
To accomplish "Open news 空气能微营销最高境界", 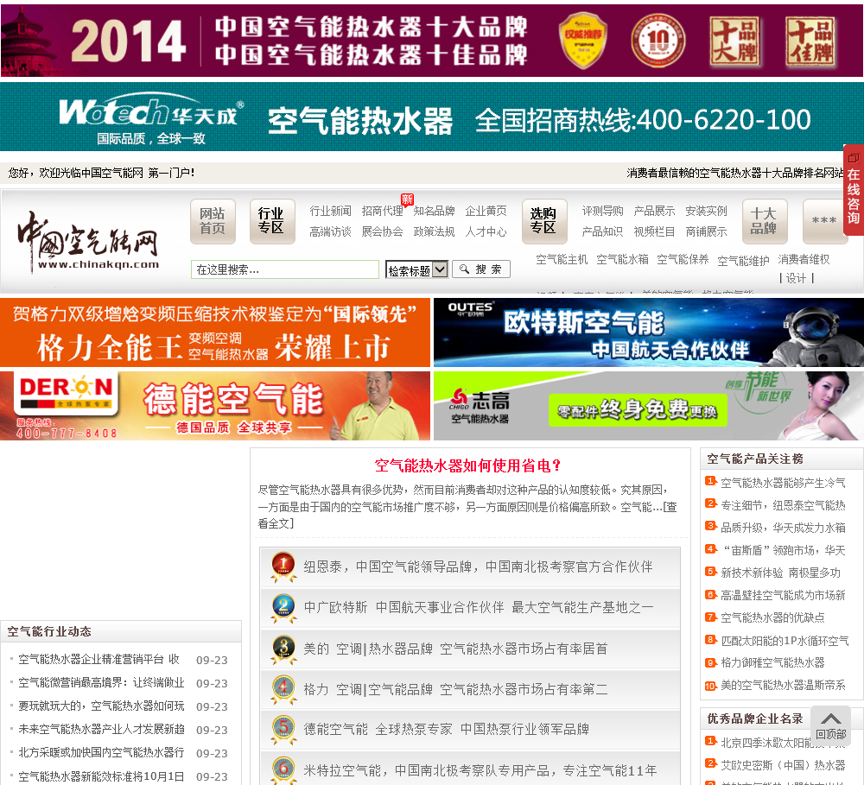I will pyautogui.click(x=101, y=682).
